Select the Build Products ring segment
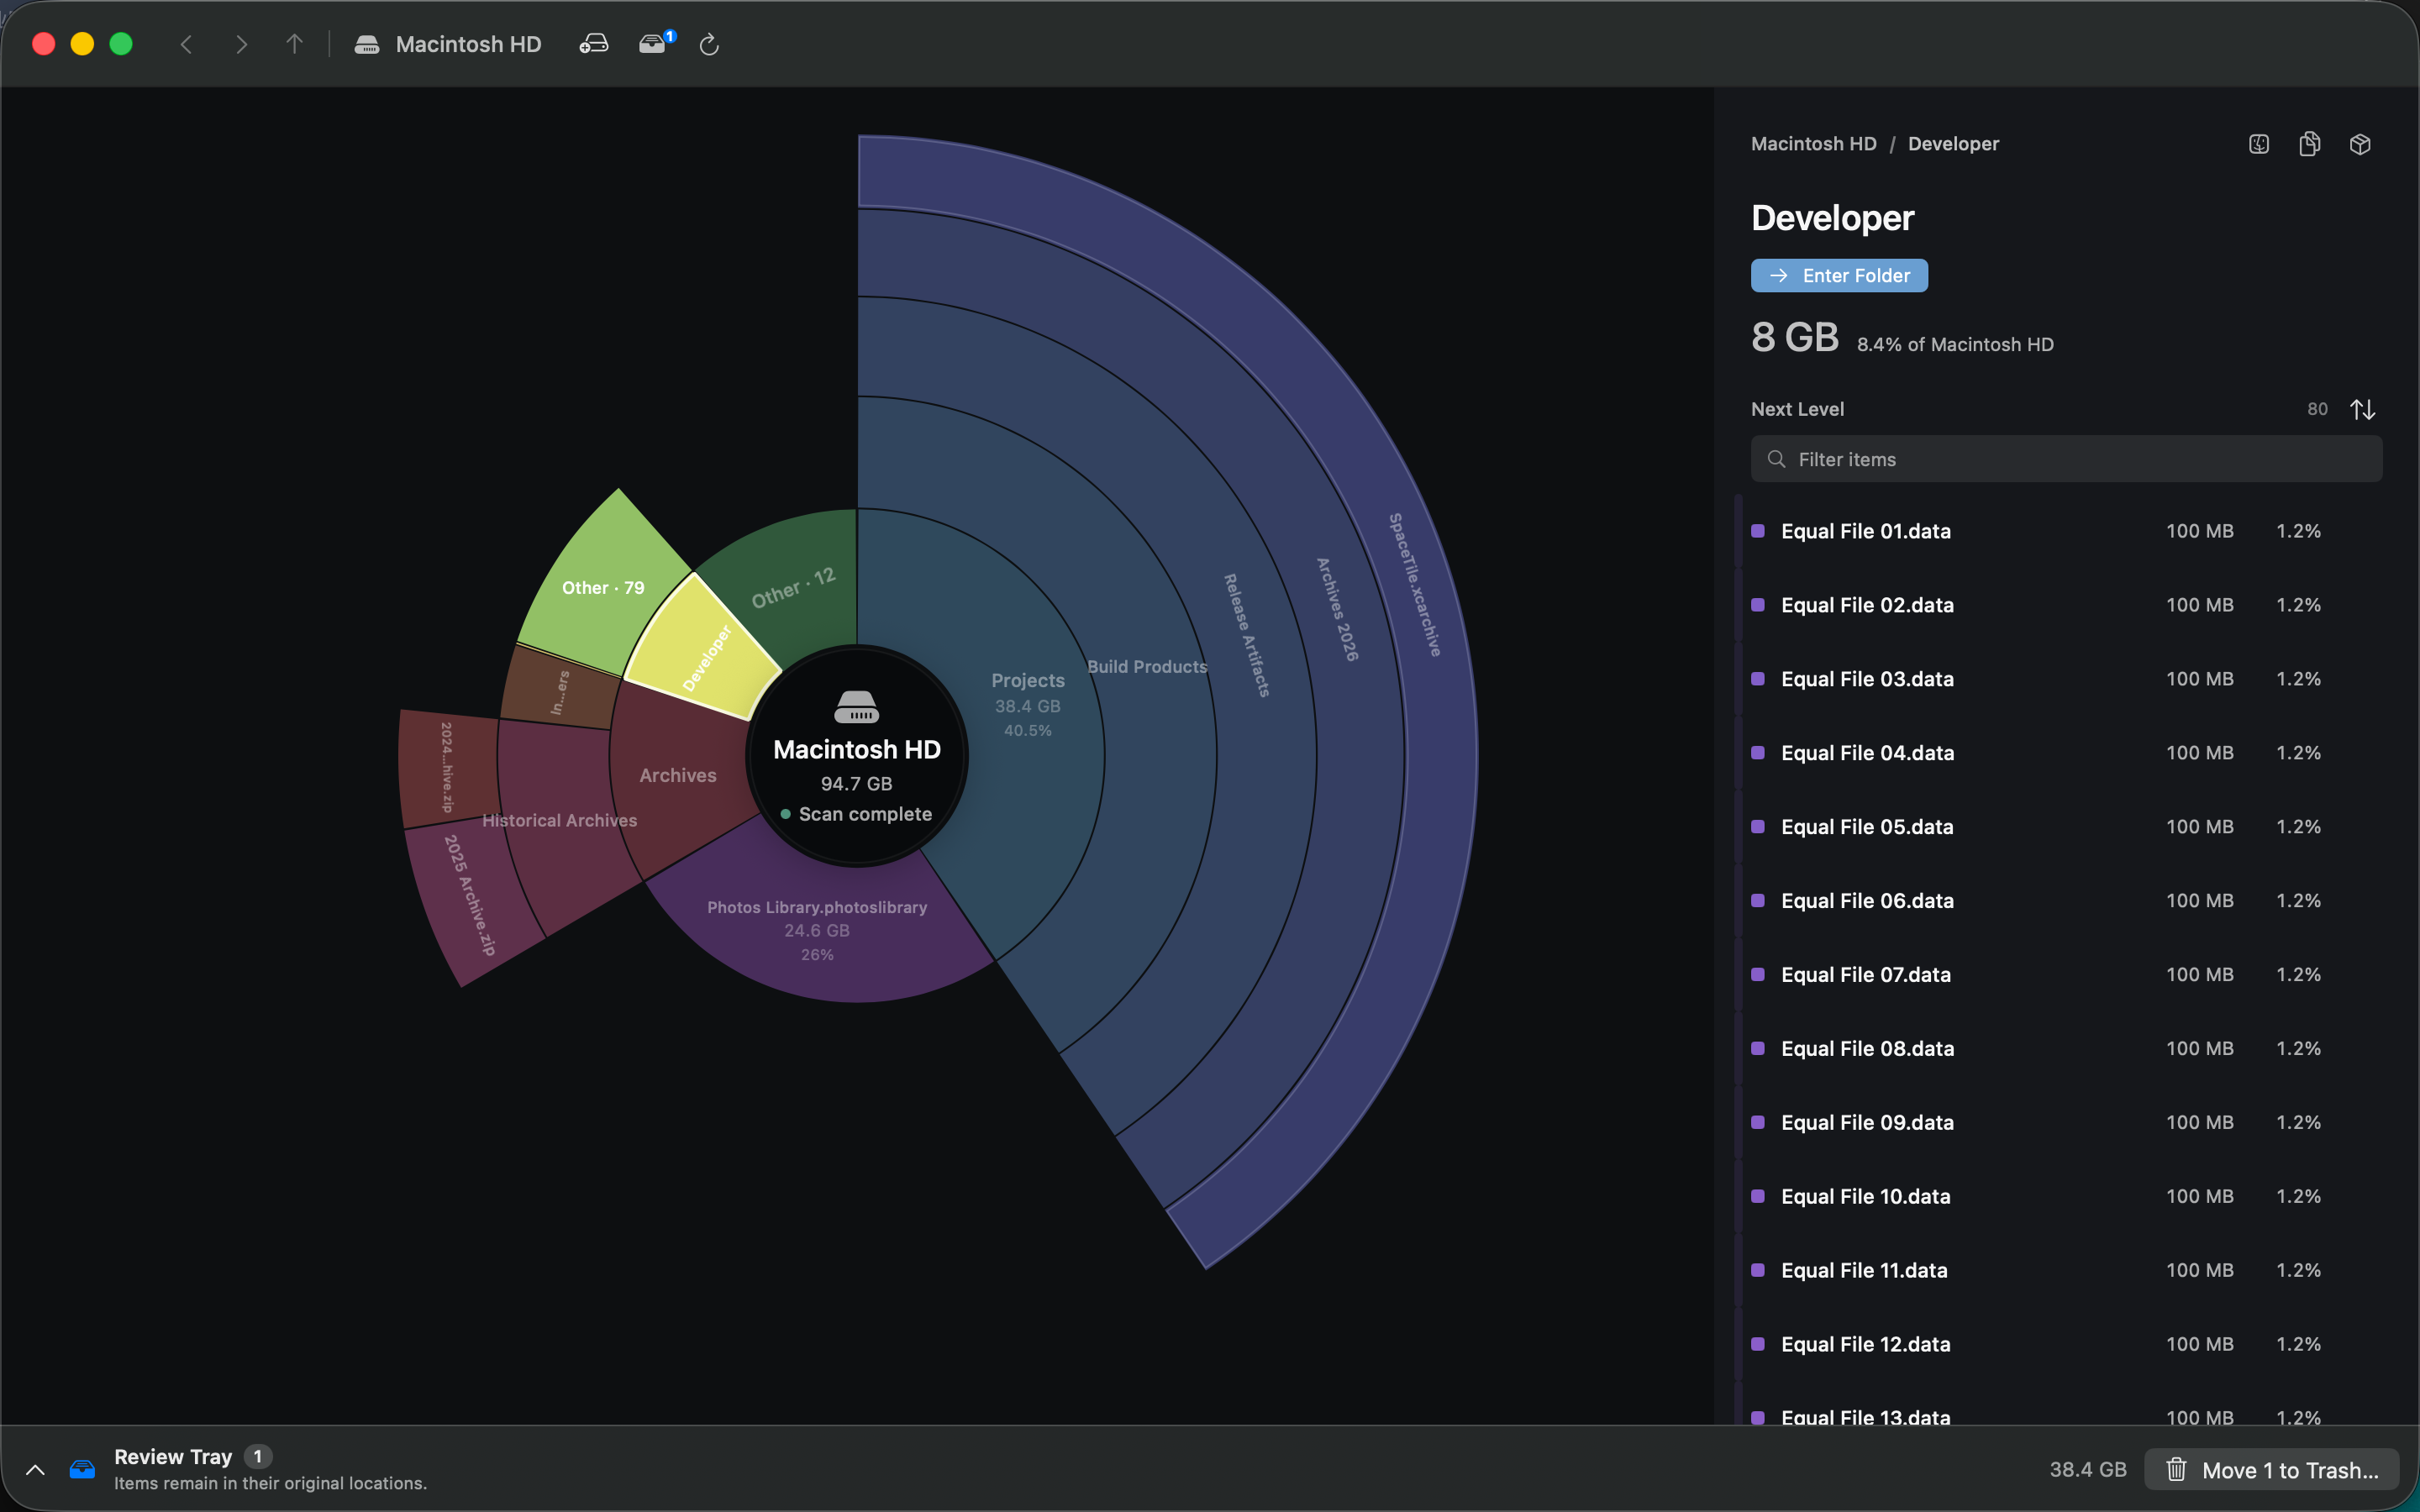 pos(1147,667)
